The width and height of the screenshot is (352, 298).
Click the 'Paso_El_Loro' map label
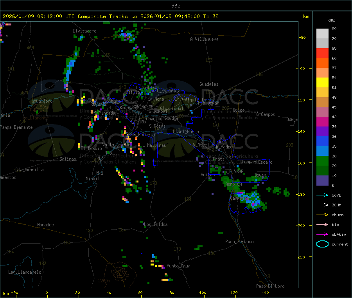[x=270, y=286]
